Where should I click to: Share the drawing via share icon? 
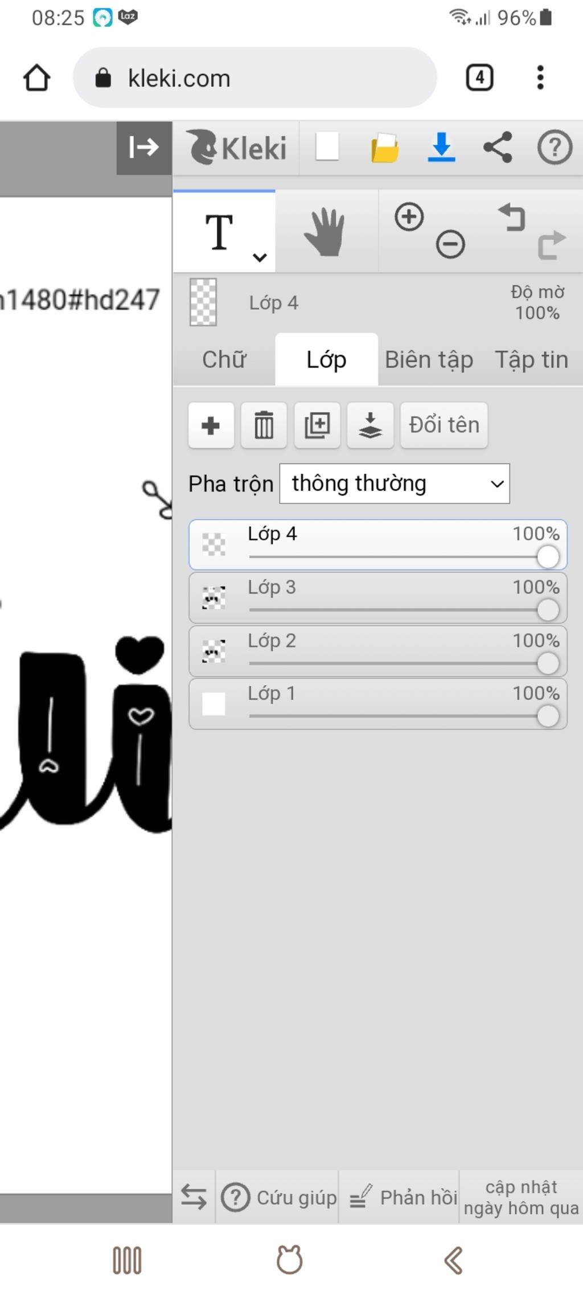tap(498, 147)
